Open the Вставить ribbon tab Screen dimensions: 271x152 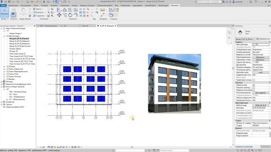54,5
